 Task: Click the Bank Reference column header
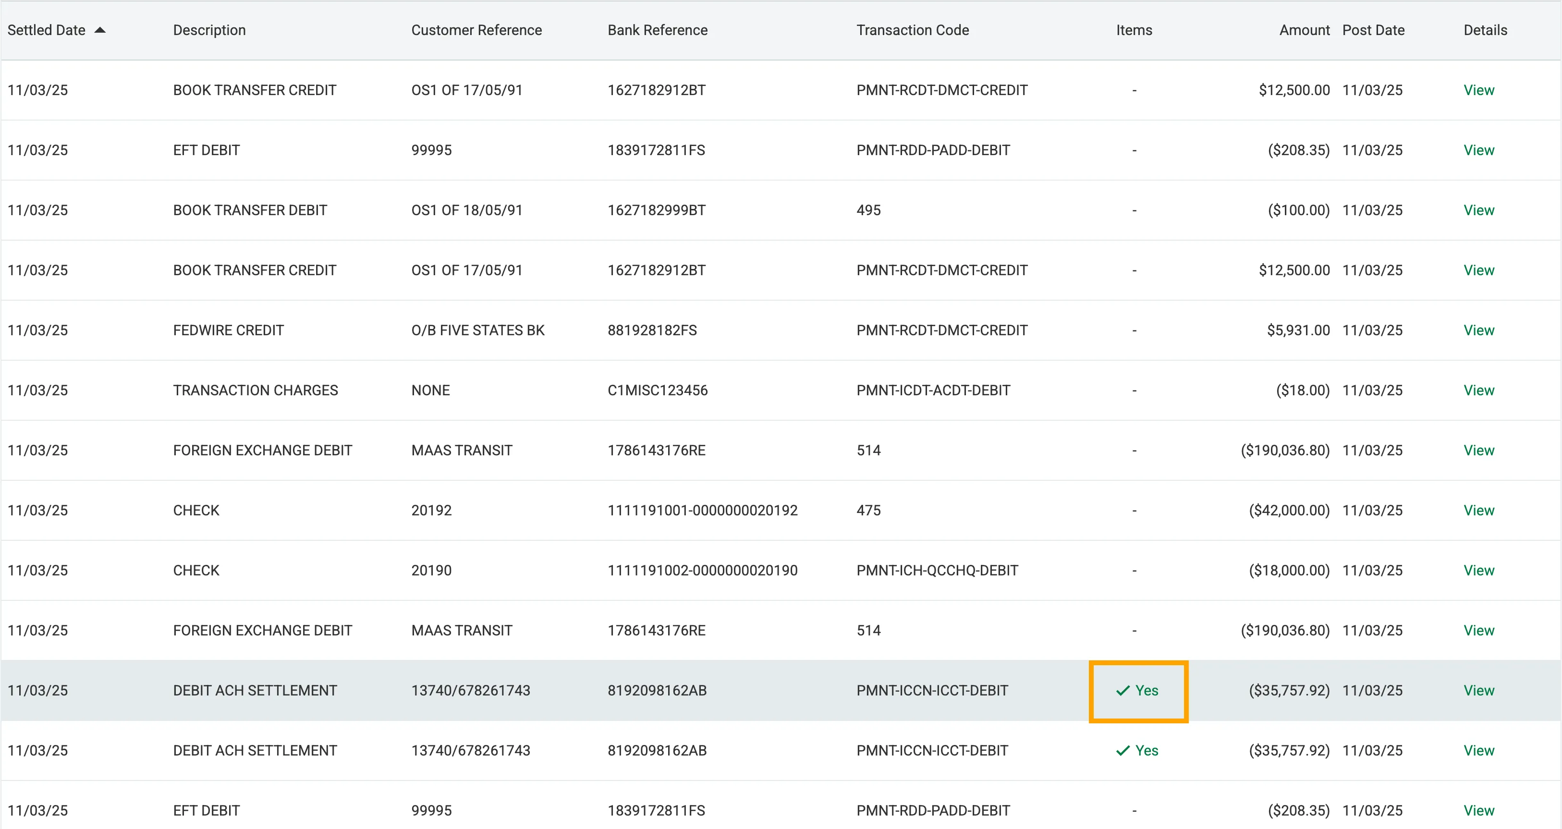pyautogui.click(x=657, y=30)
